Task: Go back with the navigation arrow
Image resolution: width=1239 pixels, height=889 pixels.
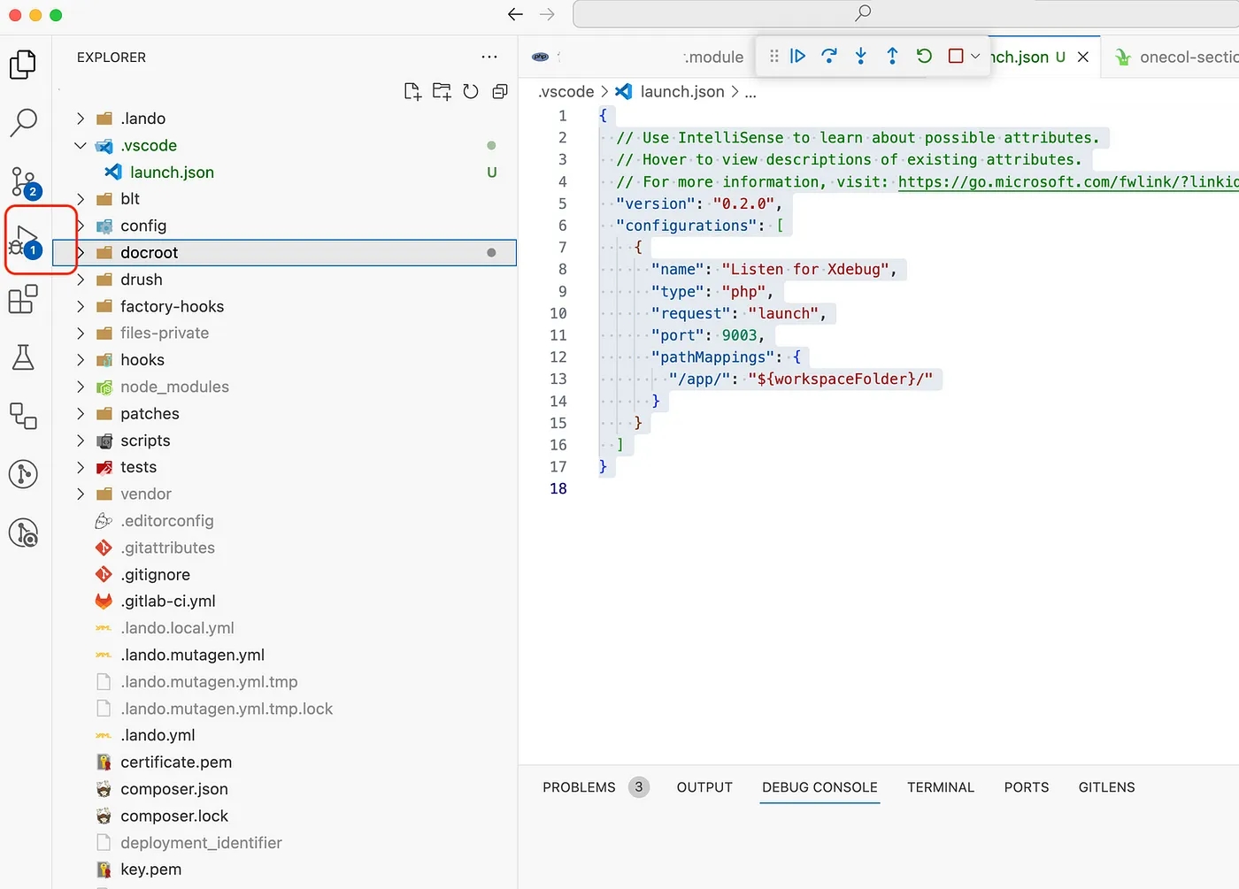Action: 516,14
